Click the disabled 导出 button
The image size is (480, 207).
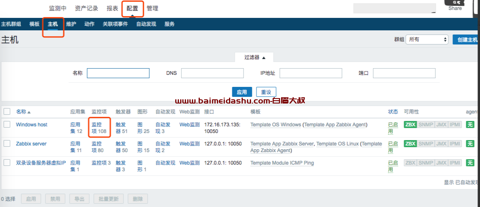[79, 199]
